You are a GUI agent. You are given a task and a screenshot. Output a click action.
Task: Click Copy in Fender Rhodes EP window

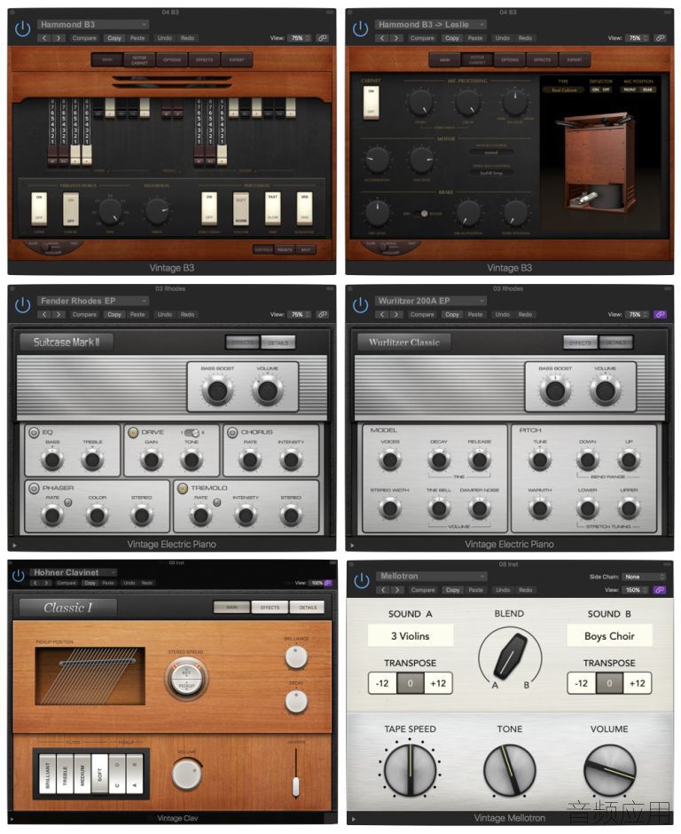click(114, 314)
